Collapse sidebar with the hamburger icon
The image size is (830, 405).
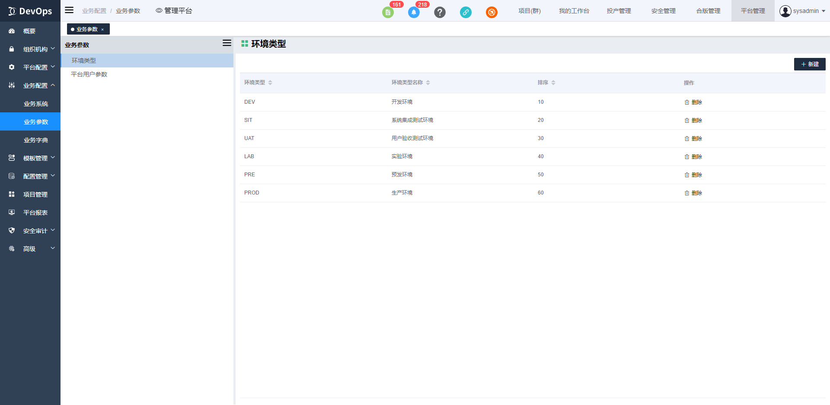point(69,10)
